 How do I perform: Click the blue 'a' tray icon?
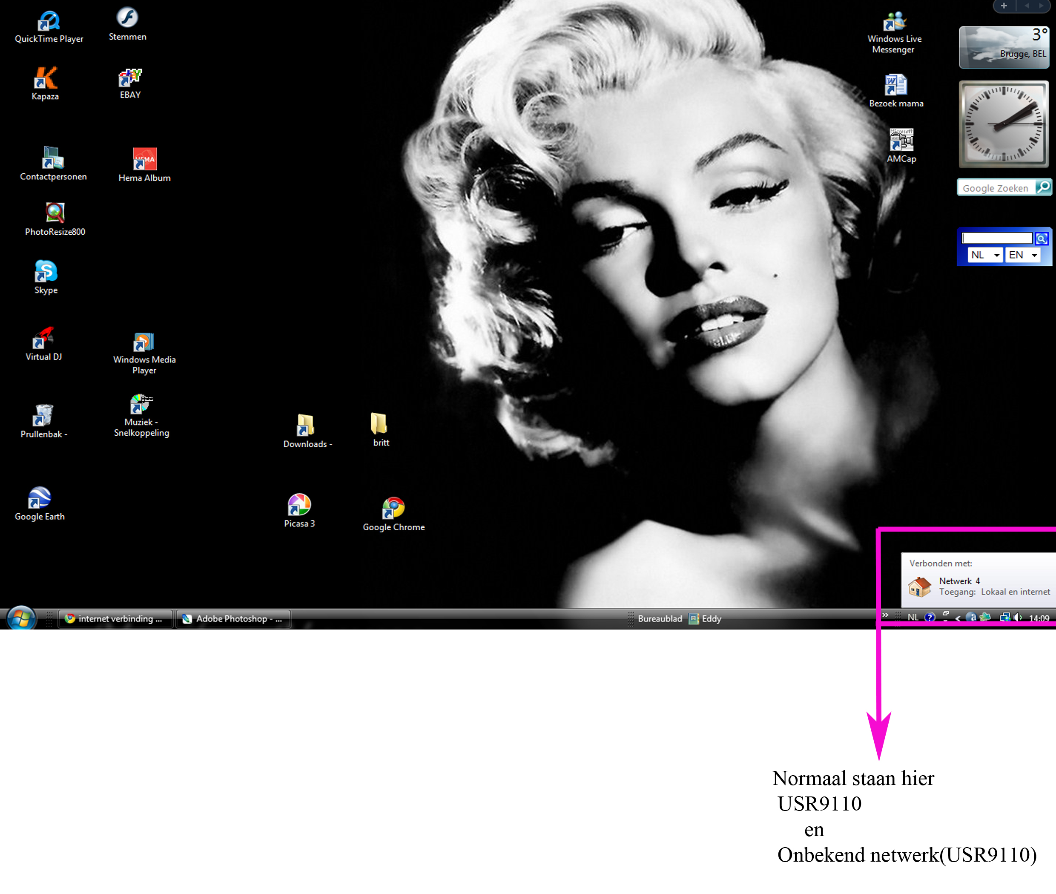[x=972, y=617]
